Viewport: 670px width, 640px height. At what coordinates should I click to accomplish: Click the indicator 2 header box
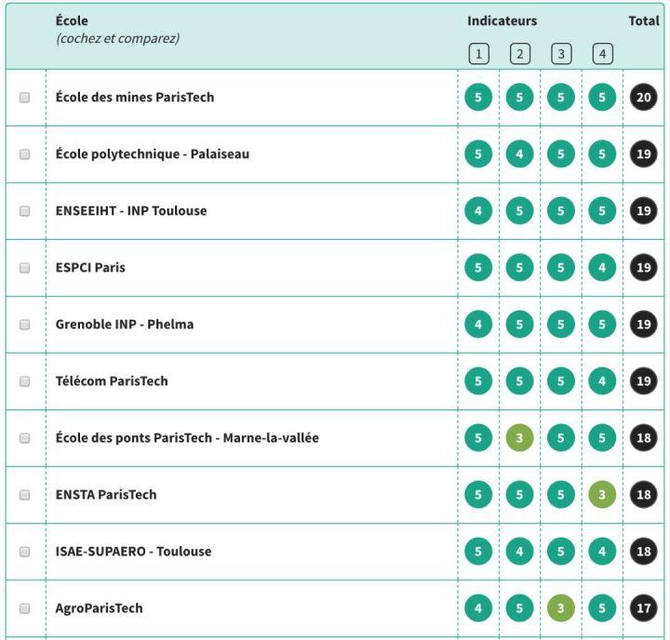520,54
